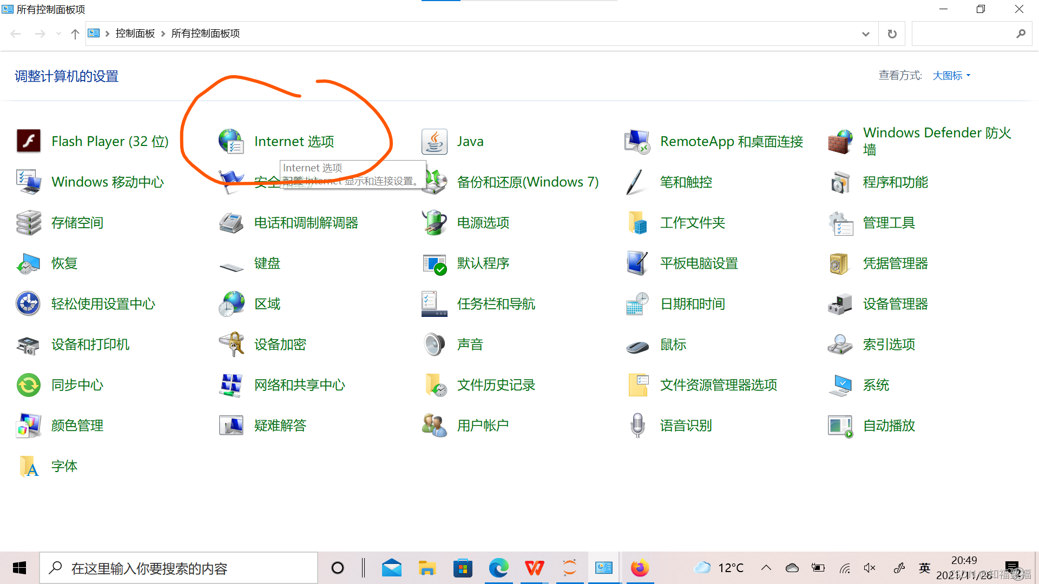
Task: Open 鼠标 mouse icon
Action: point(637,346)
